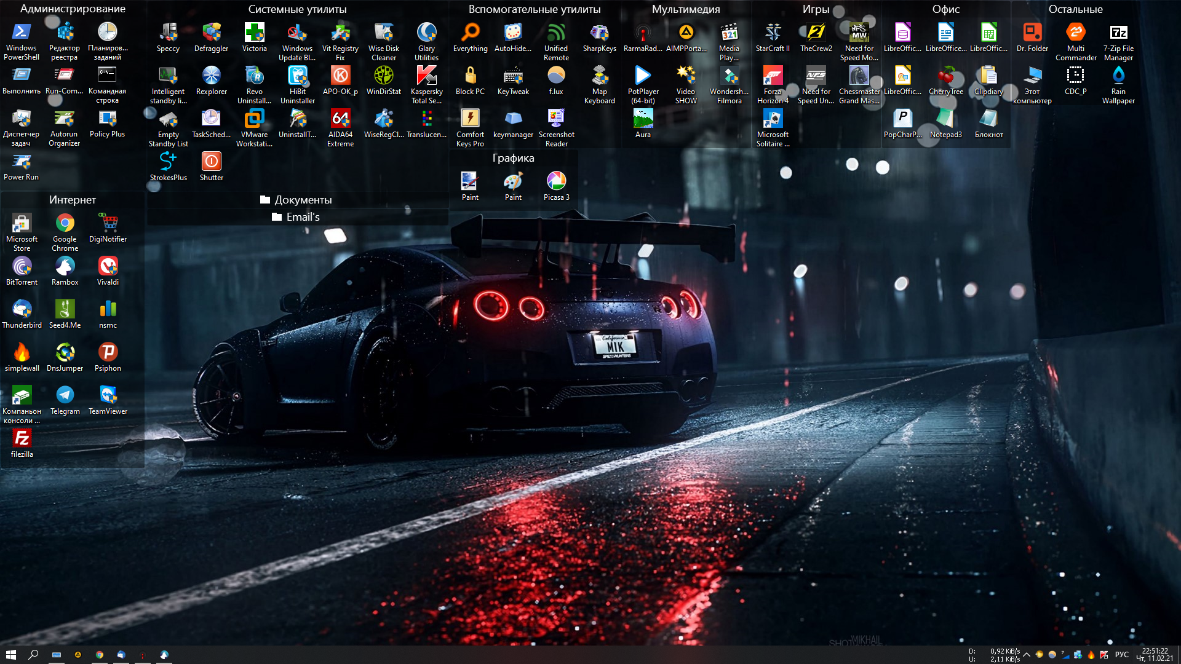Viewport: 1181px width, 664px height.
Task: Launch PotPlayer (64-bit)
Action: click(x=643, y=85)
